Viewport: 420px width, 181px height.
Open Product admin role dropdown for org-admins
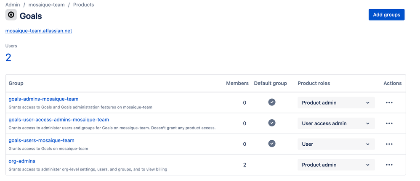click(336, 165)
